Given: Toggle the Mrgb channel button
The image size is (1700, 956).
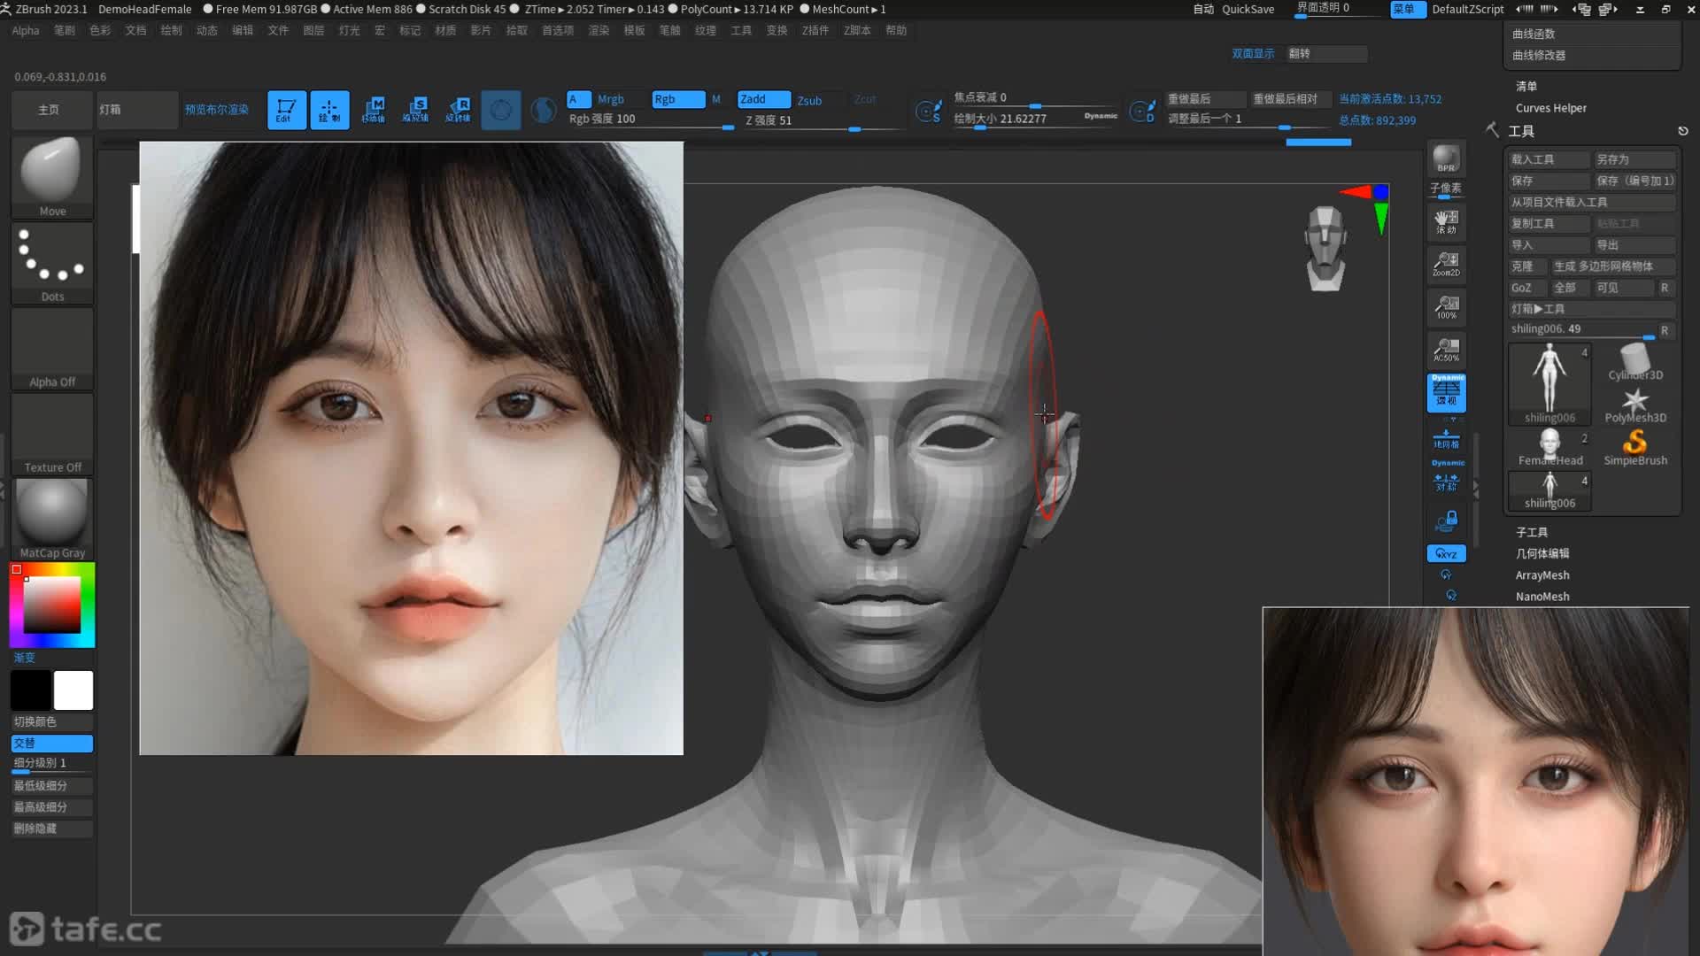Looking at the screenshot, I should click(x=611, y=99).
